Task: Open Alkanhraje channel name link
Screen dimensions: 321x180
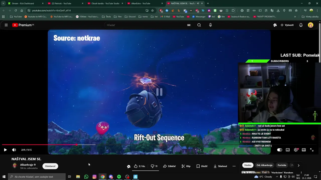Action: (27, 165)
